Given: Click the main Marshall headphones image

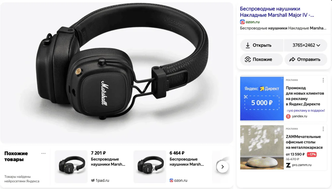Looking at the screenshot, I should 117,73.
